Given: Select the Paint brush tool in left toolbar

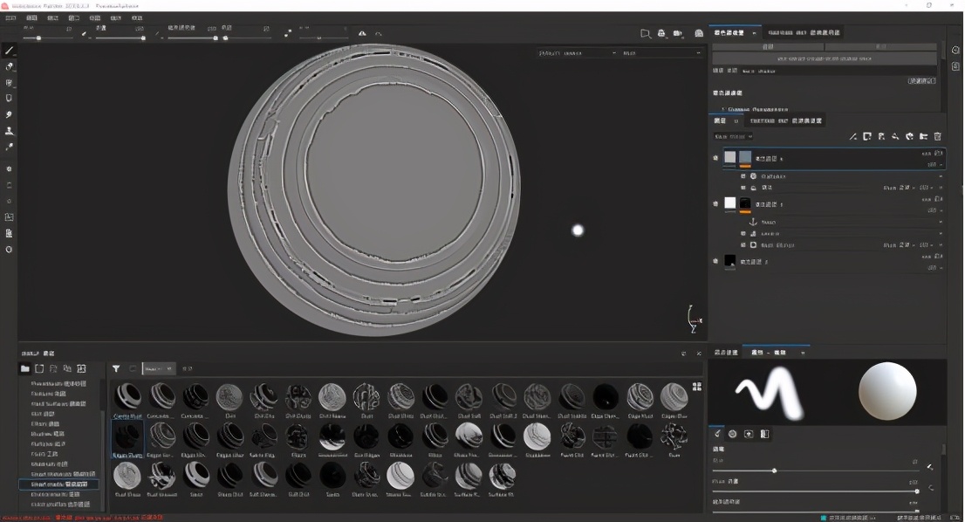Looking at the screenshot, I should (10, 51).
